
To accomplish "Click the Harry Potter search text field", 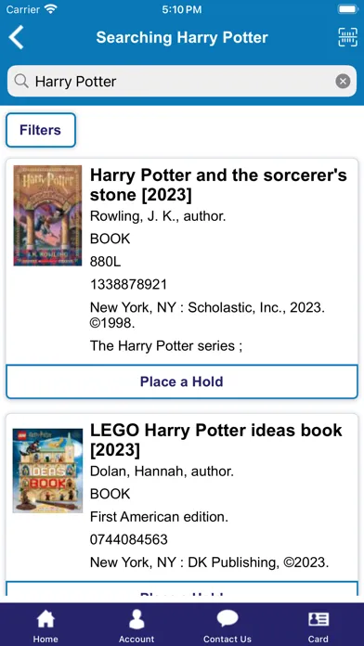I will click(182, 81).
